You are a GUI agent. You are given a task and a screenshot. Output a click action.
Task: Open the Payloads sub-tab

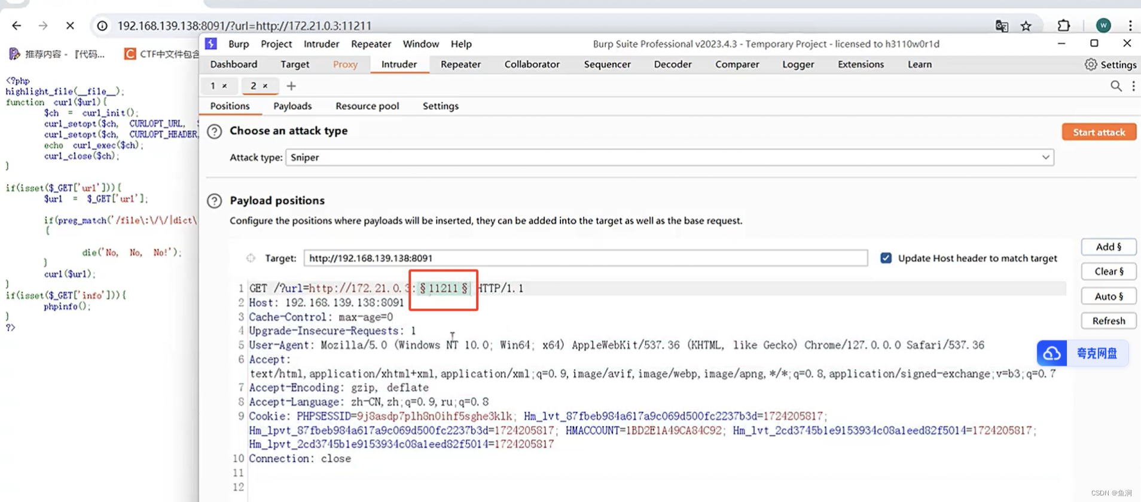pyautogui.click(x=292, y=106)
